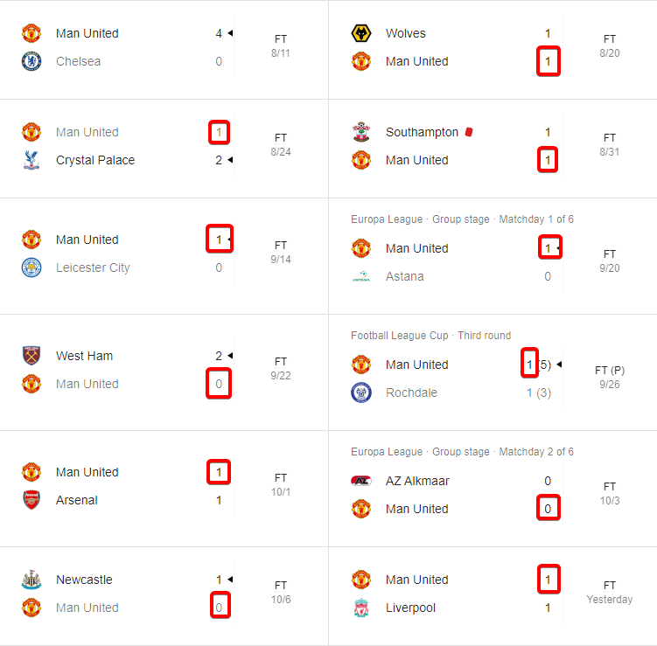
Task: Click the Wolves club crest
Action: [360, 33]
